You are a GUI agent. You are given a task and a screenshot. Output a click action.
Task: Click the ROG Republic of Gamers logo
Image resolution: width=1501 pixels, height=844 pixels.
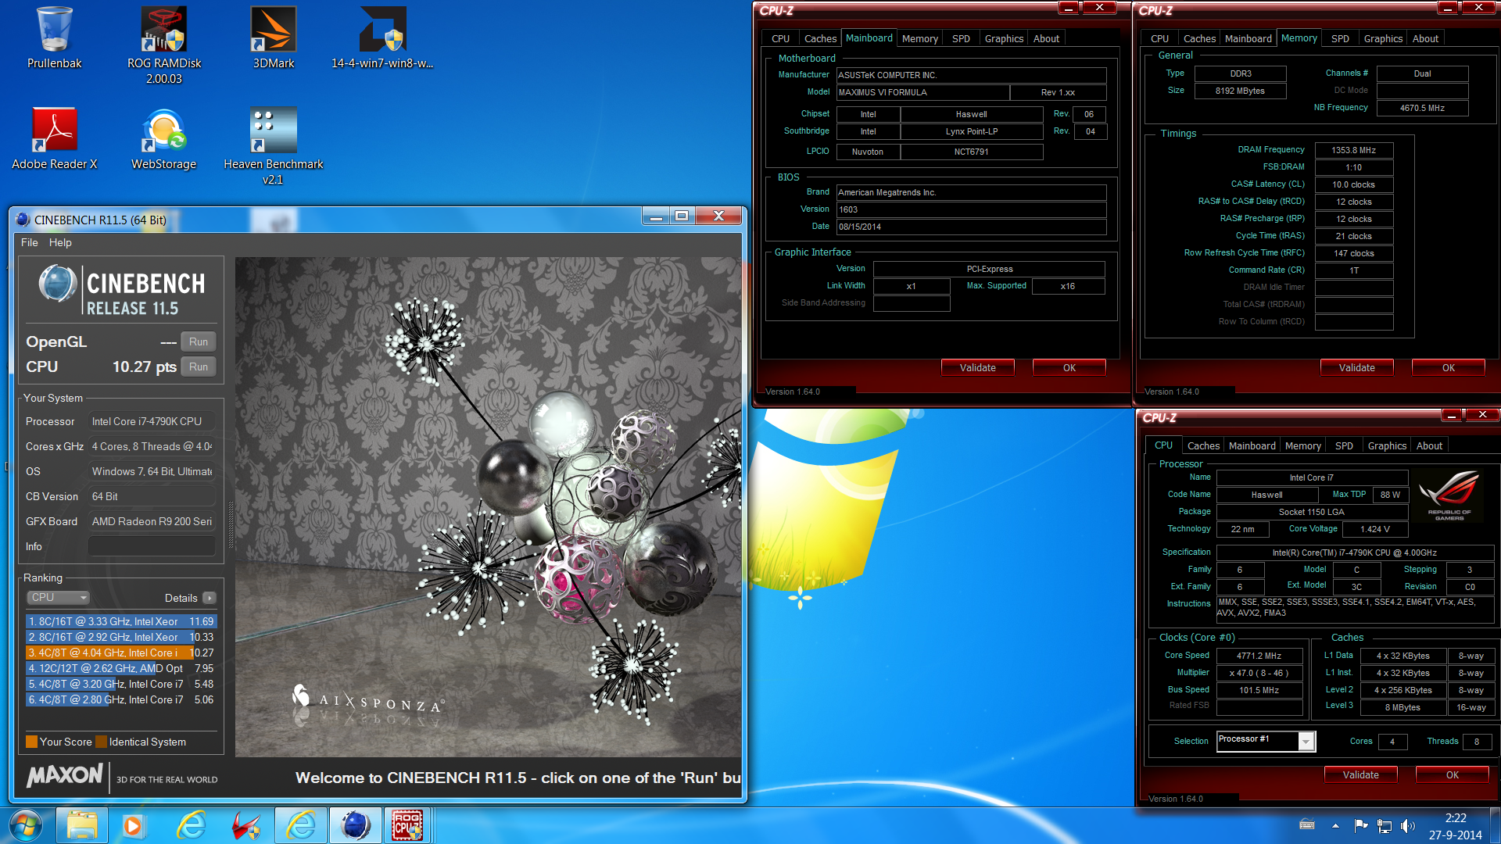(1449, 495)
